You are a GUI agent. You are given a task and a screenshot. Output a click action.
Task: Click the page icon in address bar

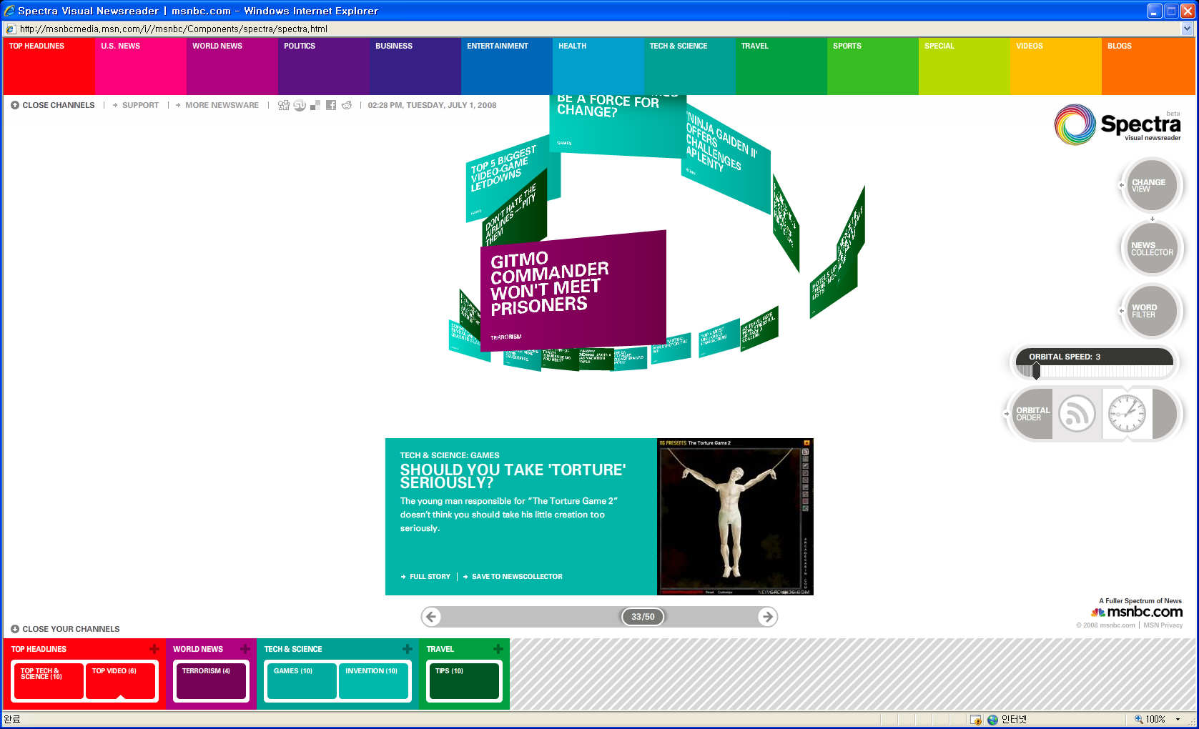pos(11,29)
